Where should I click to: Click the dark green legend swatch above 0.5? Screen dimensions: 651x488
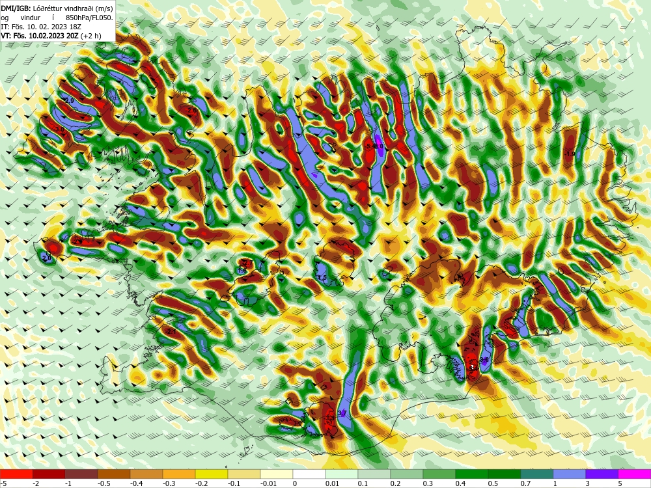505,474
